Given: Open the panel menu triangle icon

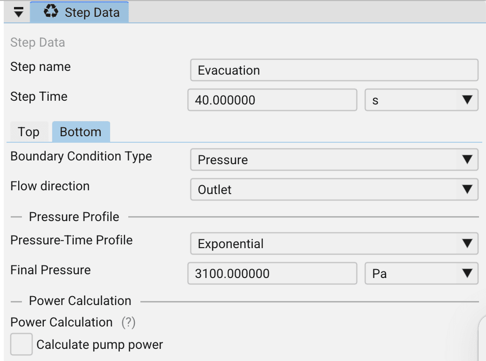Looking at the screenshot, I should pyautogui.click(x=18, y=13).
